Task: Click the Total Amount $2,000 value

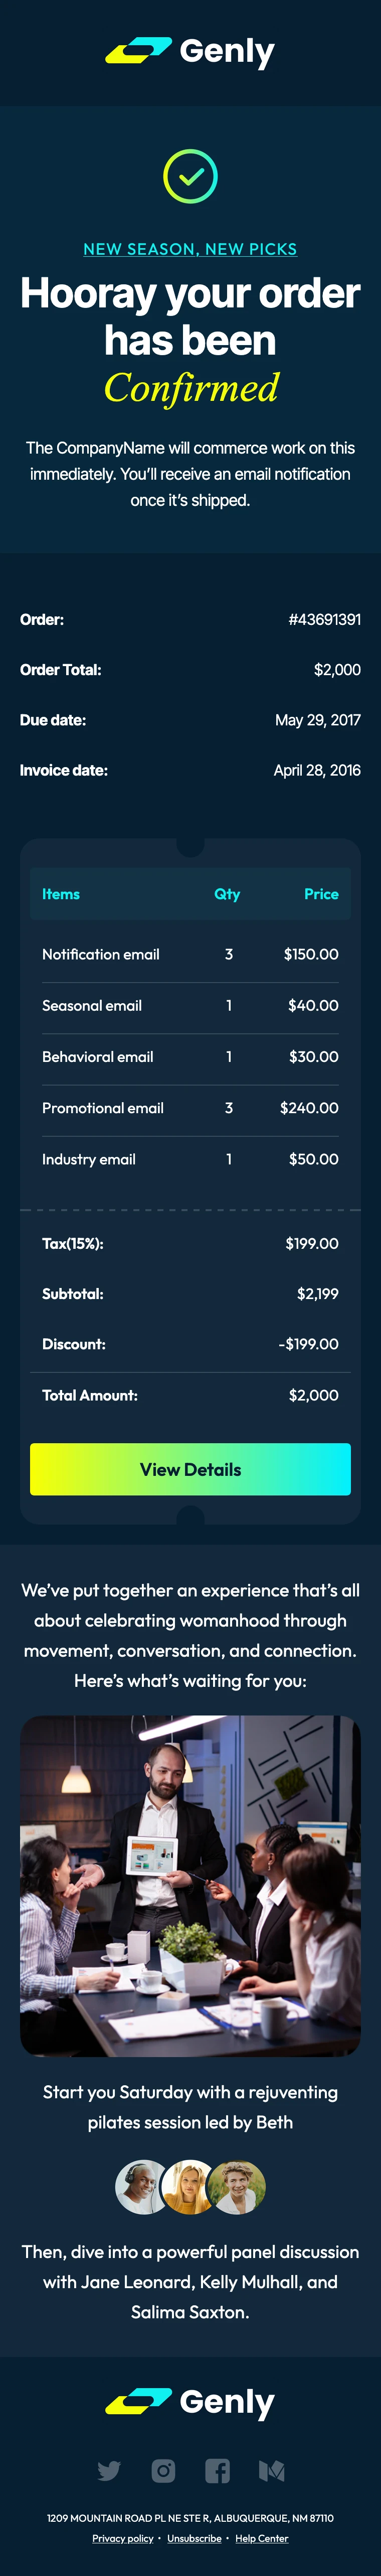Action: [x=313, y=1395]
